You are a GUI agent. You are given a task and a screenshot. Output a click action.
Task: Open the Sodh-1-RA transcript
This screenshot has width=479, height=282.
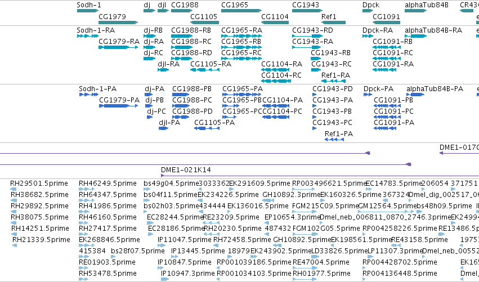(x=88, y=36)
